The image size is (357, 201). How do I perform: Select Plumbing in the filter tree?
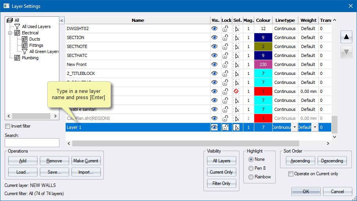click(x=30, y=58)
